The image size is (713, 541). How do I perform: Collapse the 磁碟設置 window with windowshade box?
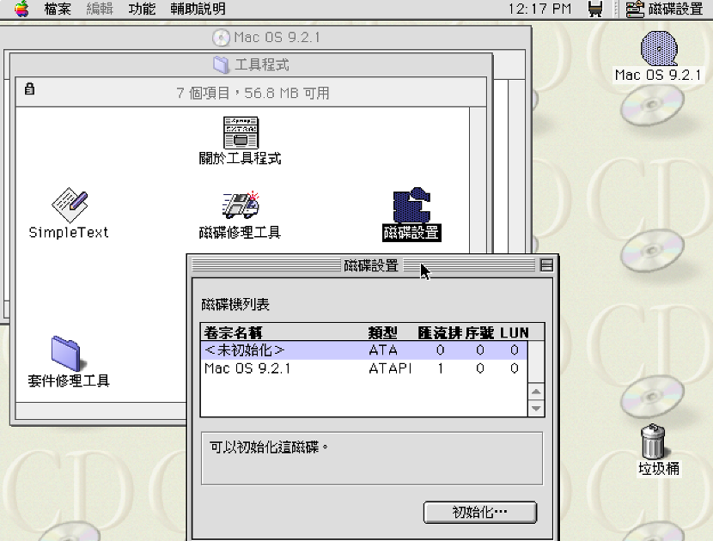(546, 265)
